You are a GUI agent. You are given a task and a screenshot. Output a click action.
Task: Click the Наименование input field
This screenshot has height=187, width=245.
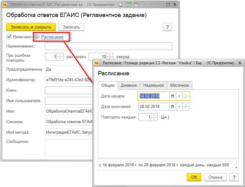click(108, 46)
